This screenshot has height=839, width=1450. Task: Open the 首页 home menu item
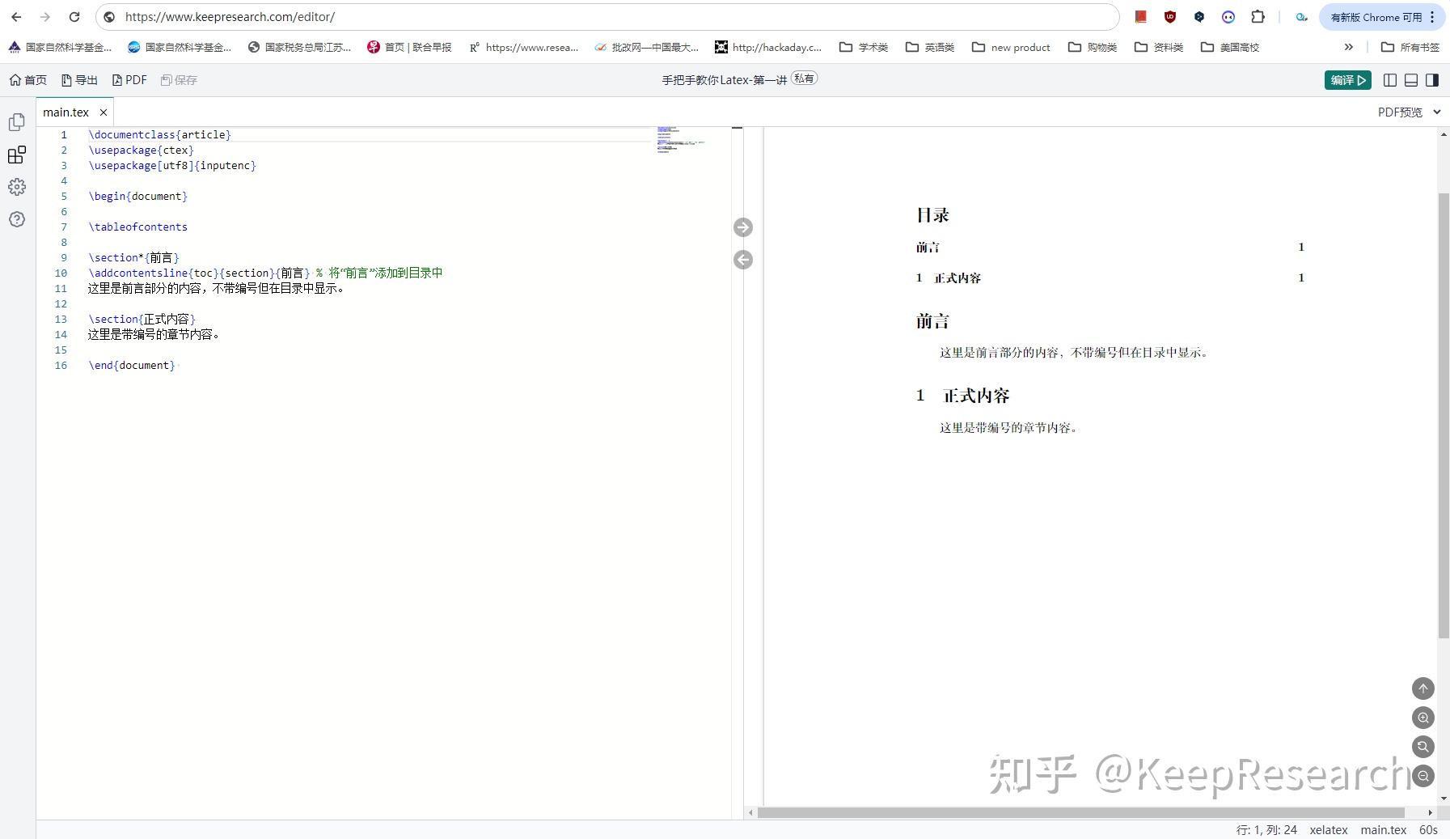(28, 79)
